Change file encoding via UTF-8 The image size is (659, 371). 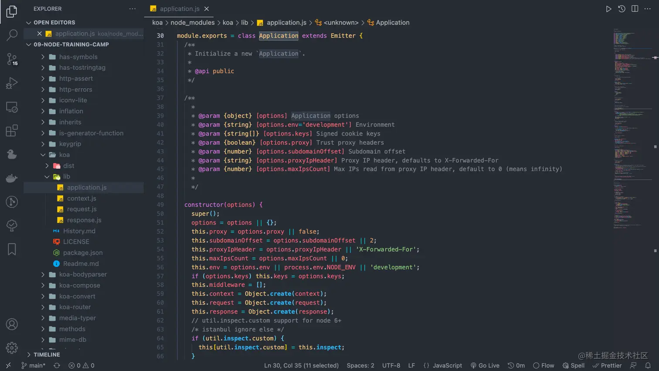(x=391, y=366)
